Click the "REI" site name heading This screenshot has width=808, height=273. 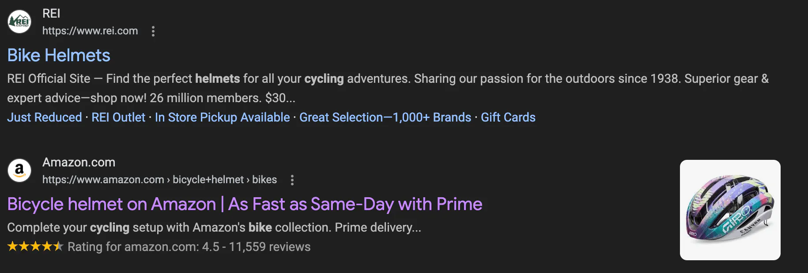tap(51, 14)
